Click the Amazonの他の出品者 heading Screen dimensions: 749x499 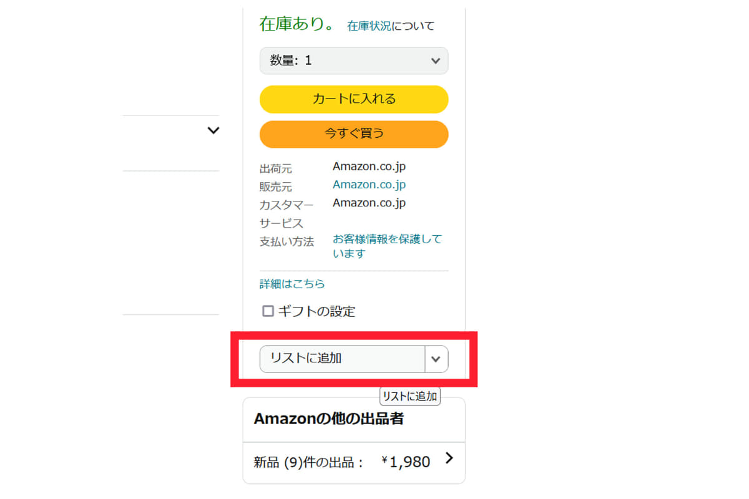point(328,419)
